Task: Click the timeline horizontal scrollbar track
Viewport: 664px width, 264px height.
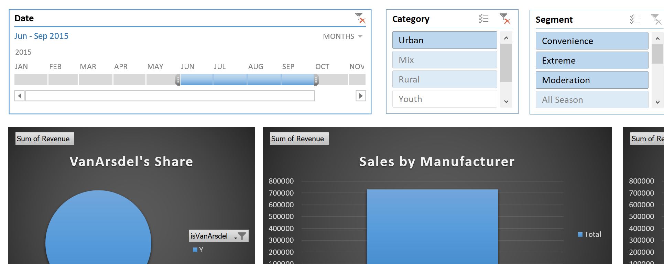Action: pos(170,96)
